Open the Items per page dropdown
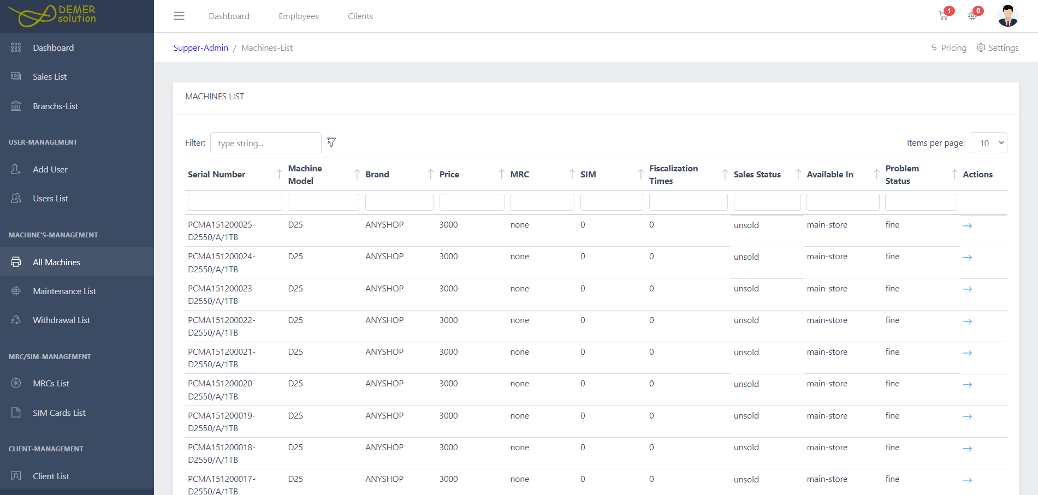 [x=988, y=143]
